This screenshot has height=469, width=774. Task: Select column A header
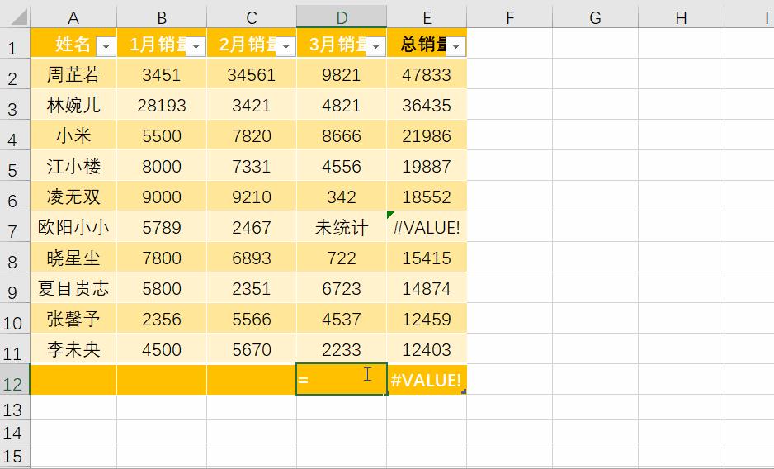(73, 17)
